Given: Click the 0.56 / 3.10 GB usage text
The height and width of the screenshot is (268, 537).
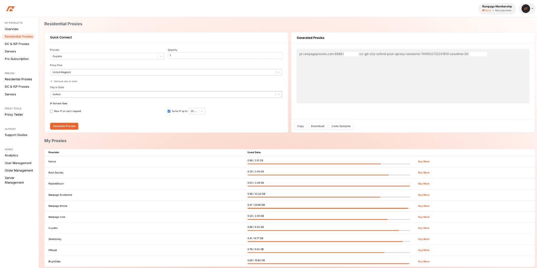Looking at the screenshot, I should click(255, 160).
